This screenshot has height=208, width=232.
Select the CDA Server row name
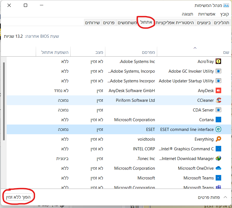pyautogui.click(x=203, y=110)
